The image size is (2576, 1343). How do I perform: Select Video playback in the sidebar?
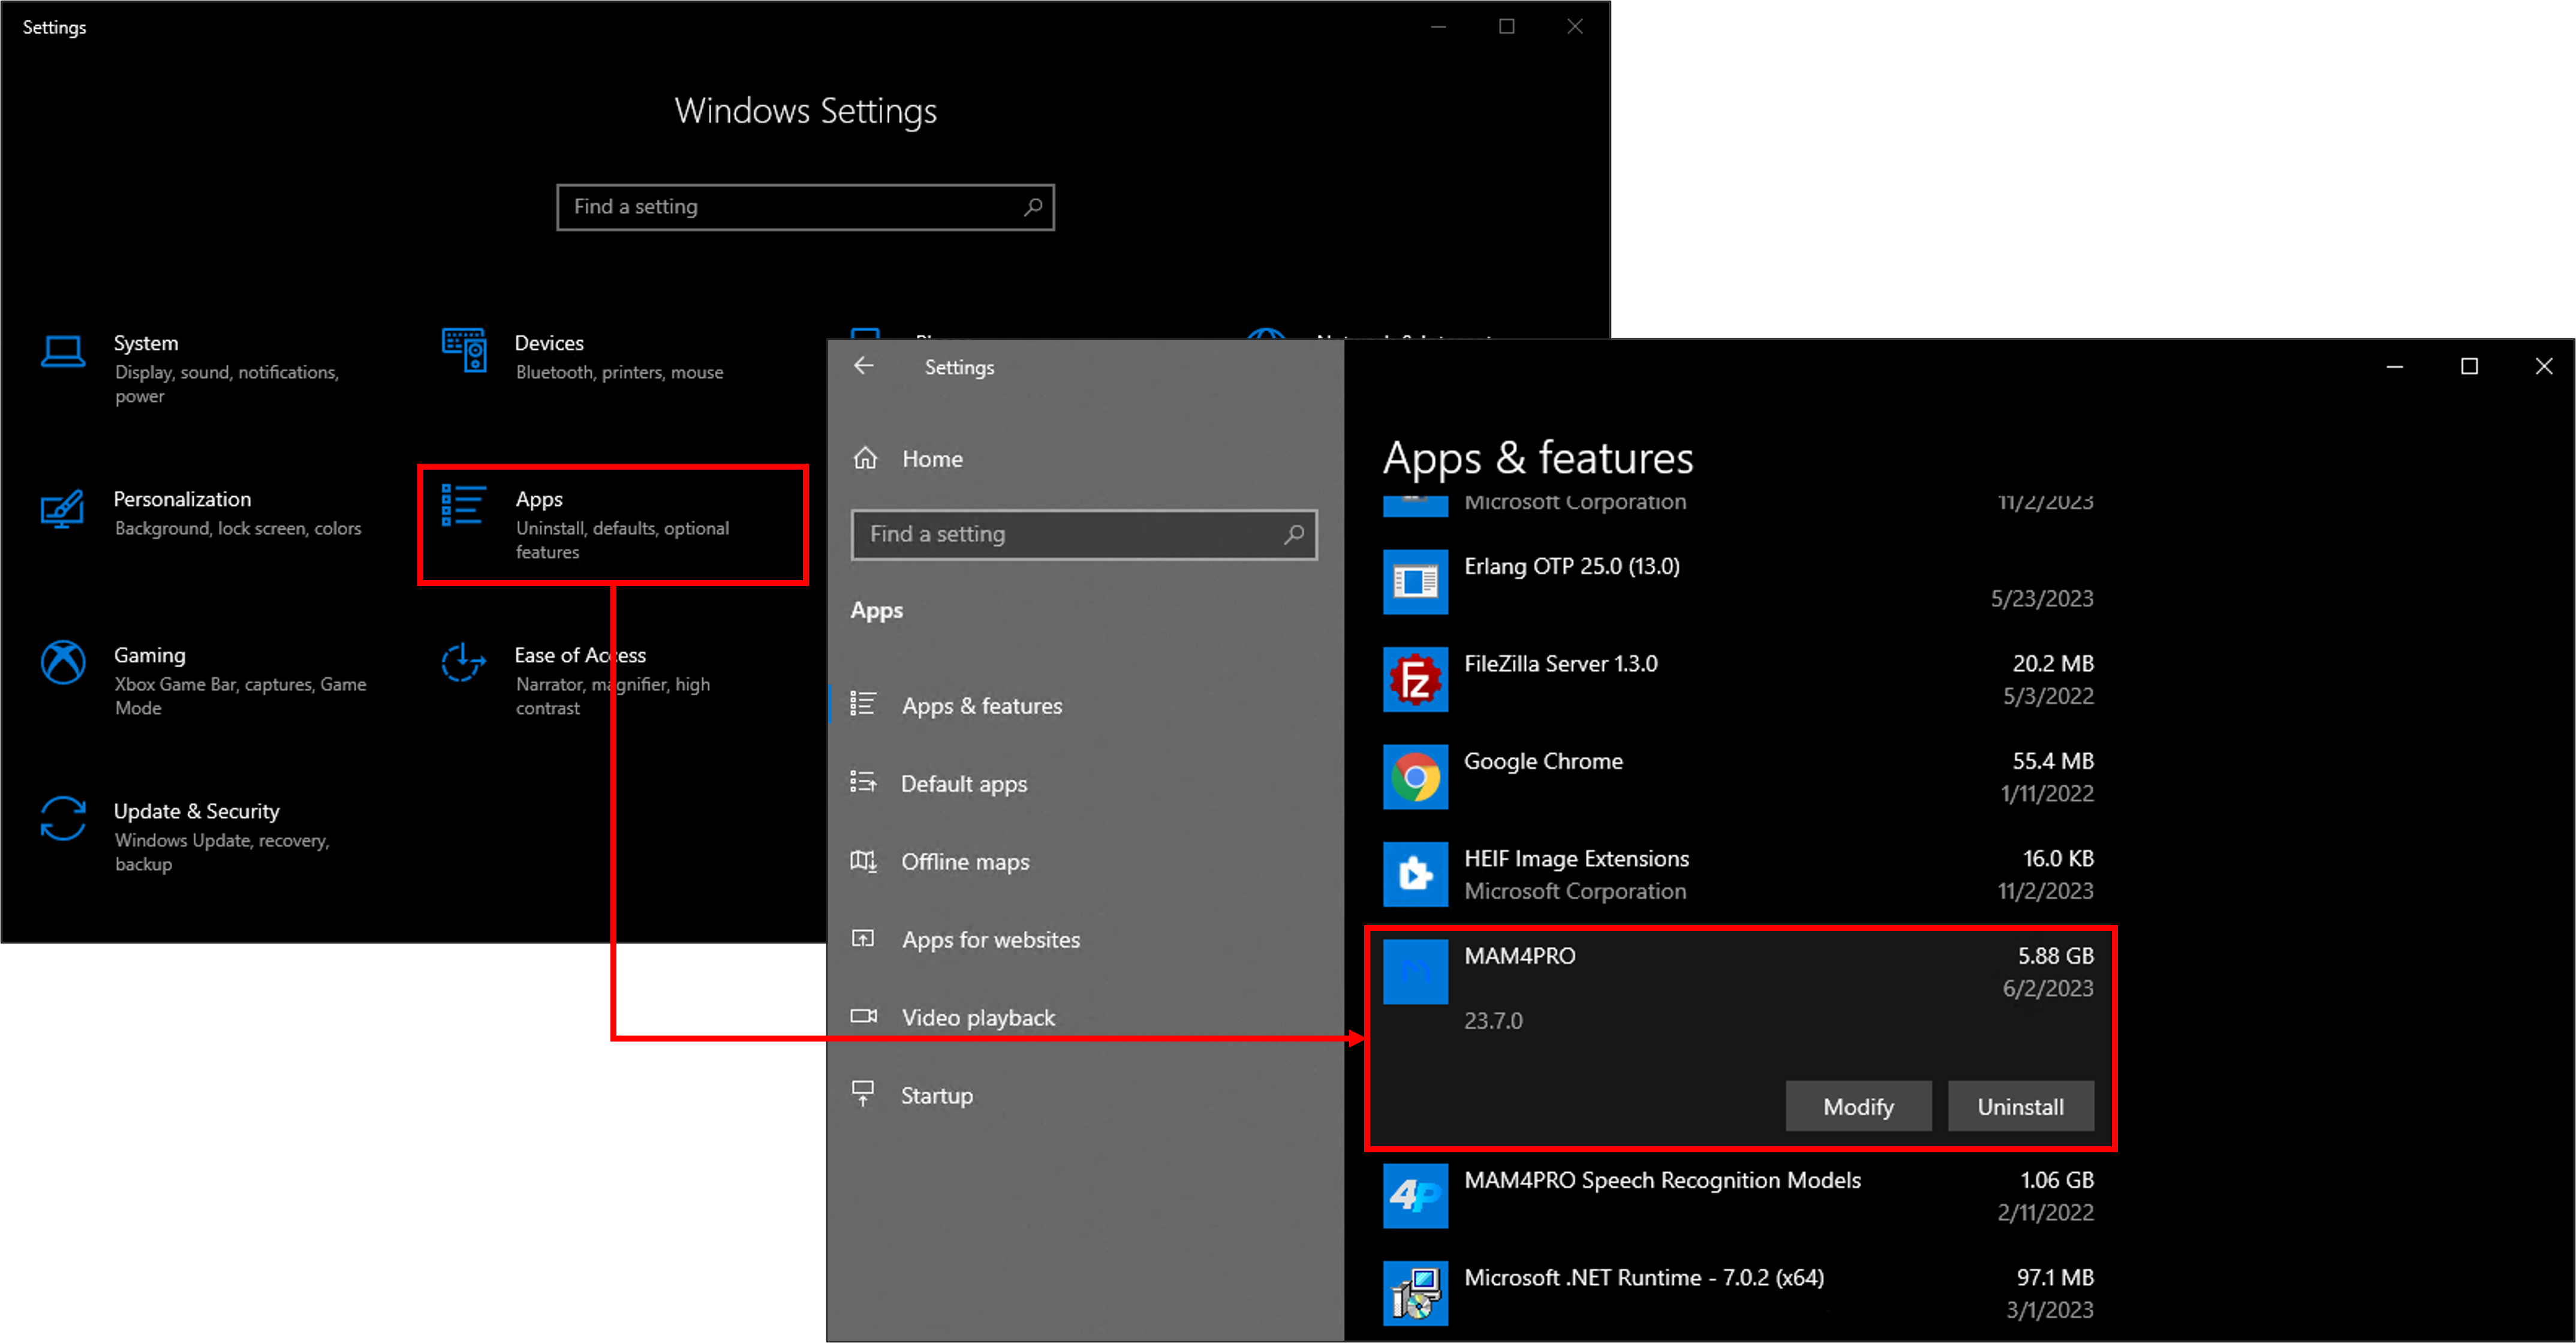coord(1086,1017)
